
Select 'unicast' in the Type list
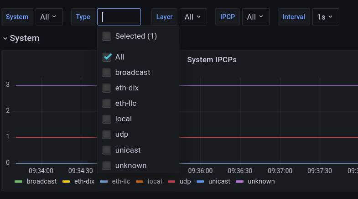point(107,150)
